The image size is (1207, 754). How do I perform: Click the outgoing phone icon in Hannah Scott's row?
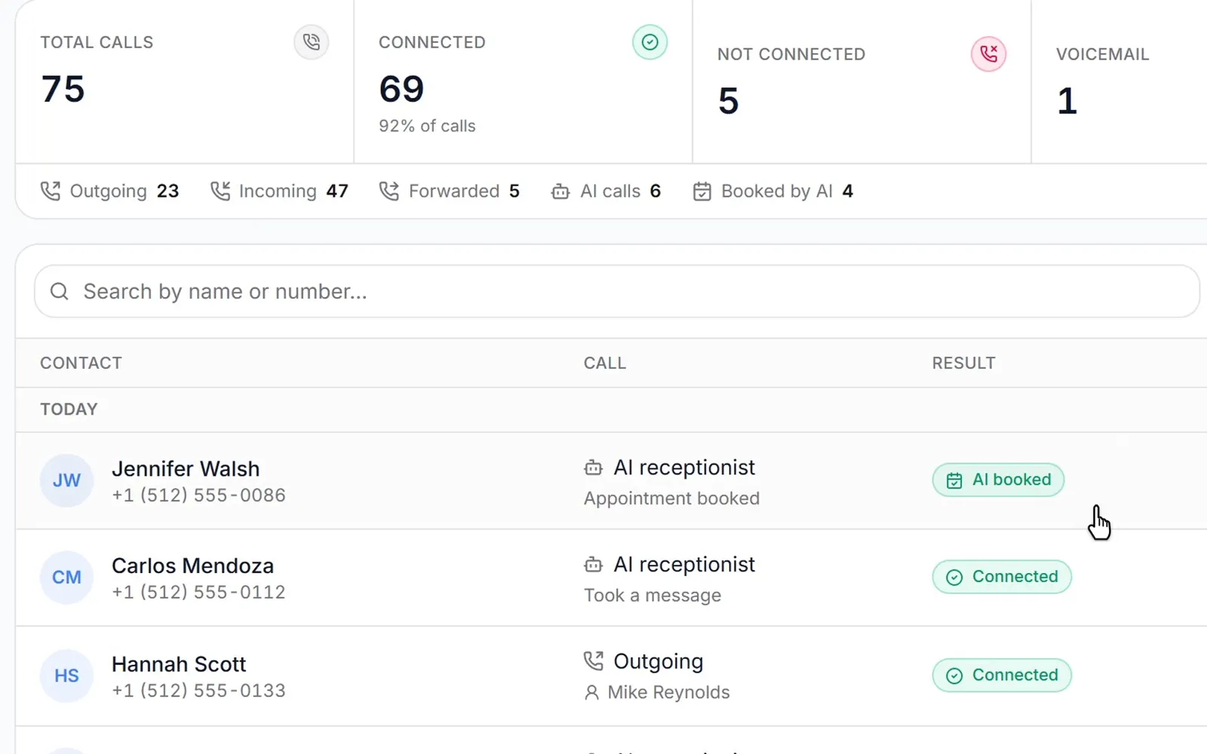(594, 661)
